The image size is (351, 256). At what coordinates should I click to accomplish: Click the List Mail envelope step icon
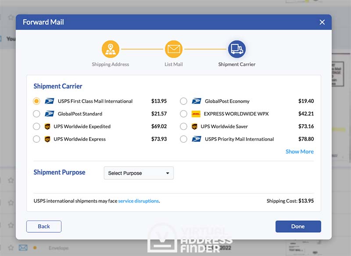point(174,49)
